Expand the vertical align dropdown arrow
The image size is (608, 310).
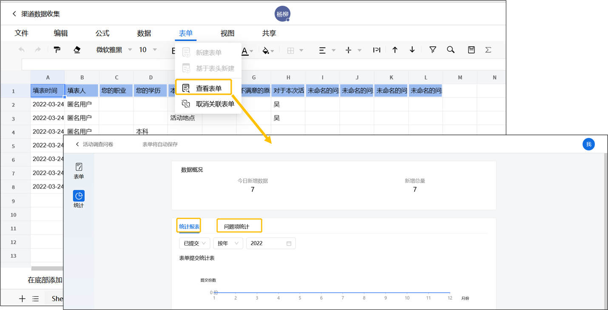360,50
